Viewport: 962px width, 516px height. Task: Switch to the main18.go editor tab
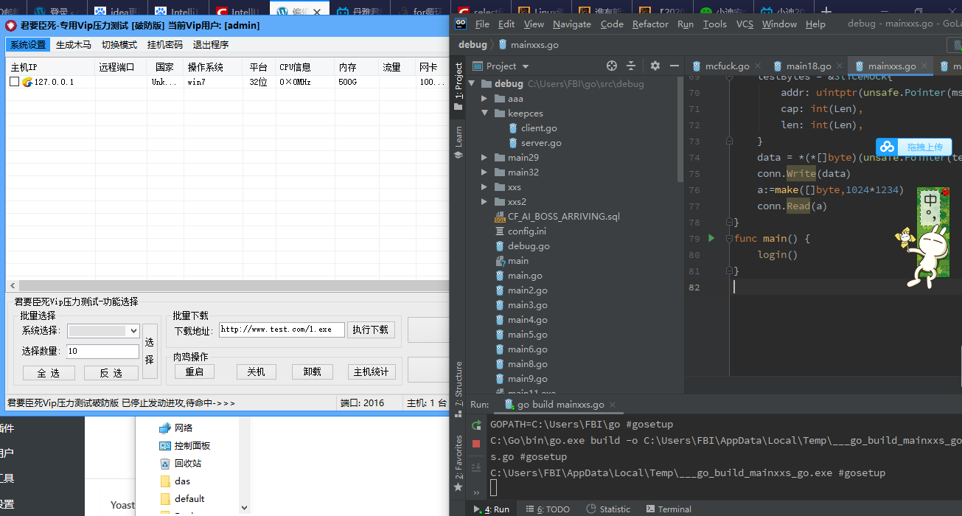point(808,66)
